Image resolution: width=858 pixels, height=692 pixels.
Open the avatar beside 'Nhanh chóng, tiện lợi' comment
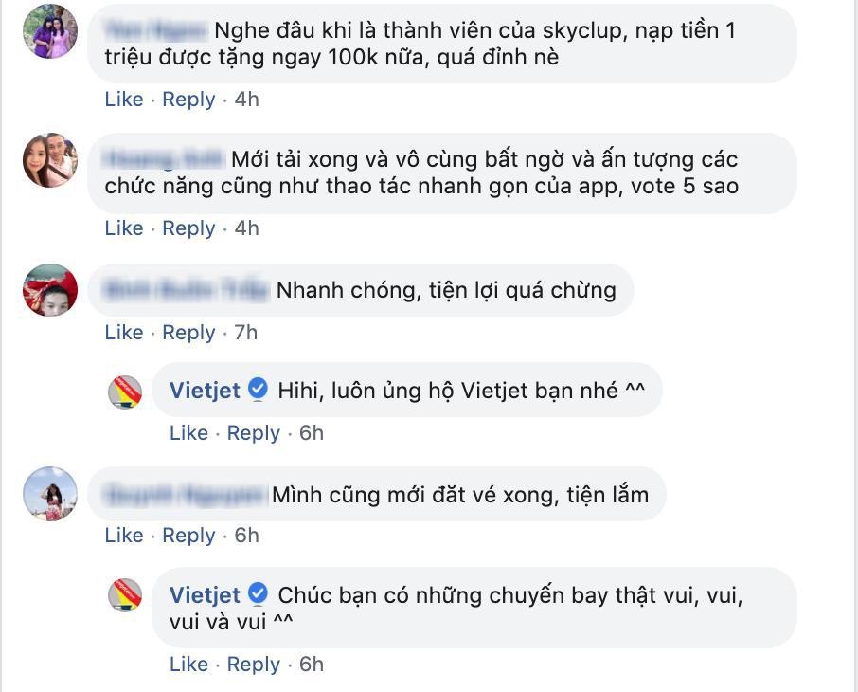point(50,290)
